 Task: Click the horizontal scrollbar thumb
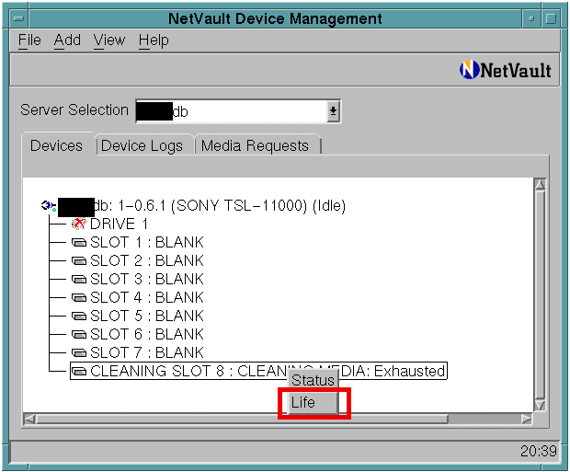242,420
